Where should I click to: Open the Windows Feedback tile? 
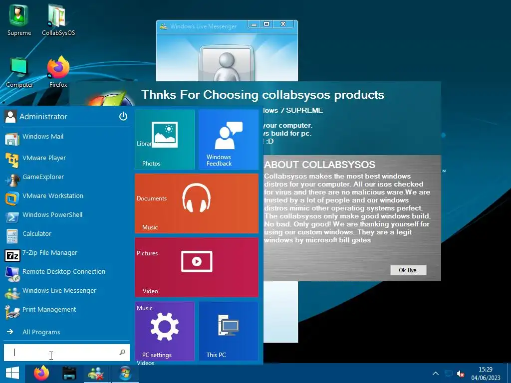[229, 140]
